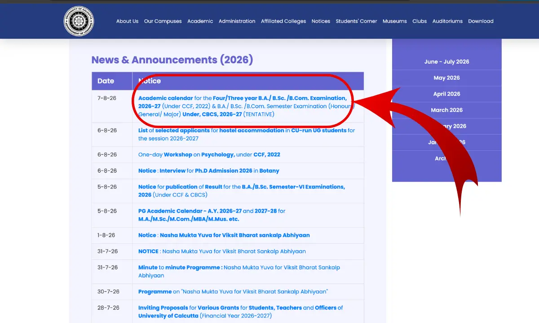
Task: Open the June - July 2026 archive
Action: 446,62
